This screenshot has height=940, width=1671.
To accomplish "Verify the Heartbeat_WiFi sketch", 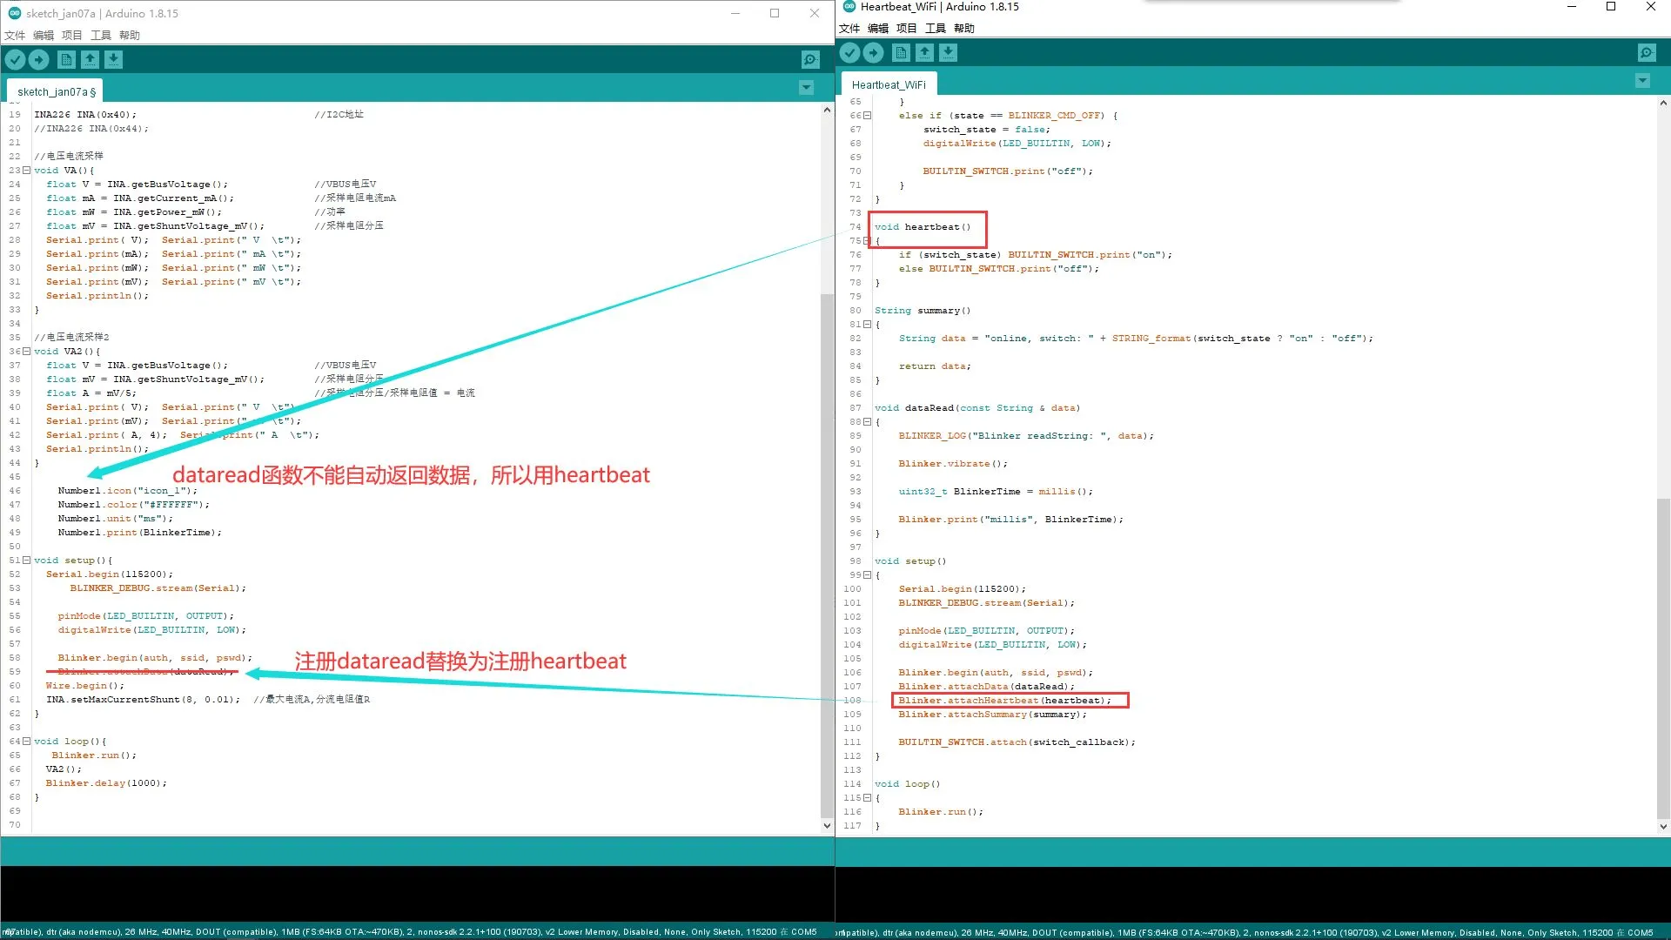I will point(849,53).
